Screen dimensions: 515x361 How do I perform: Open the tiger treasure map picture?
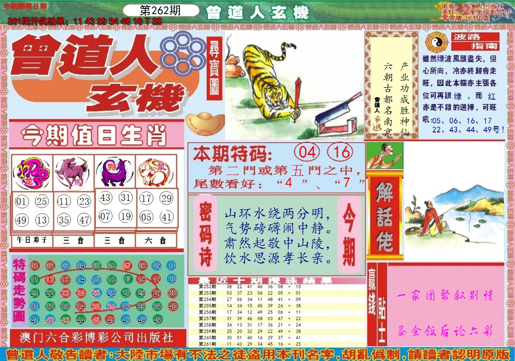click(294, 85)
